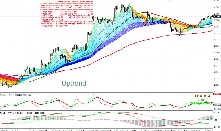Select the 'Yesterday' ADR column header
This screenshot has height=131, width=221.
[58, 6]
